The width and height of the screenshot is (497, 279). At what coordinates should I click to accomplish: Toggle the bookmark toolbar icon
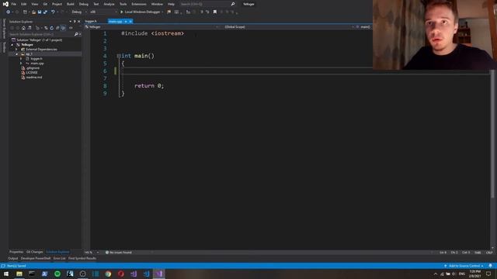pyautogui.click(x=215, y=12)
